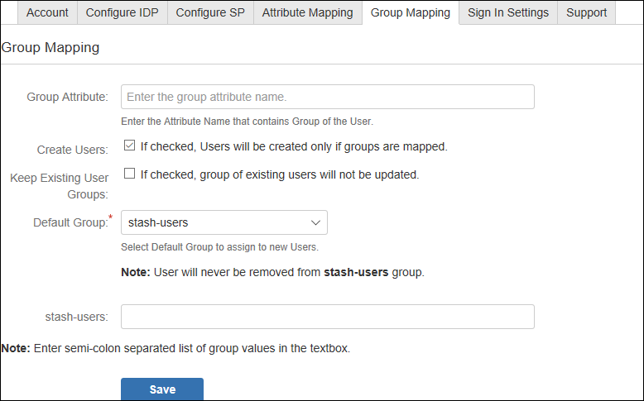Click the 'Group Attribute:' label
Image resolution: width=644 pixels, height=401 pixels.
pos(67,97)
